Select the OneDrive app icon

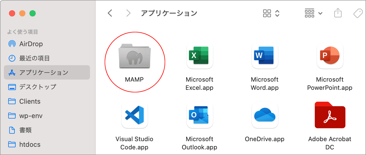(x=265, y=115)
